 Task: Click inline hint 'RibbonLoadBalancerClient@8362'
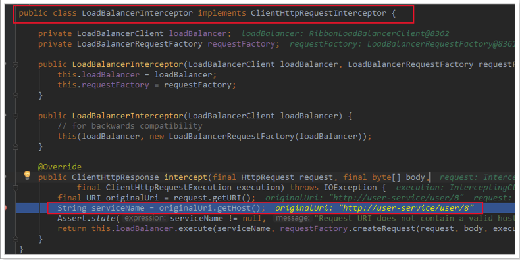[x=379, y=33]
